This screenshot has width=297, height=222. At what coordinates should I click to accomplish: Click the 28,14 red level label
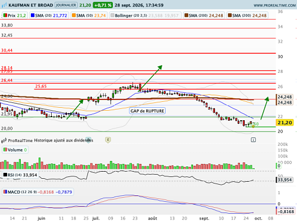pos(7,67)
